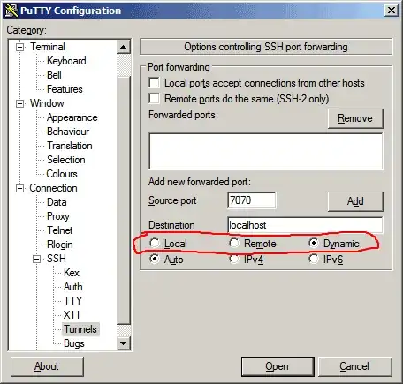The width and height of the screenshot is (403, 384).
Task: Enable local ports accept connections from other hosts
Action: coord(154,83)
